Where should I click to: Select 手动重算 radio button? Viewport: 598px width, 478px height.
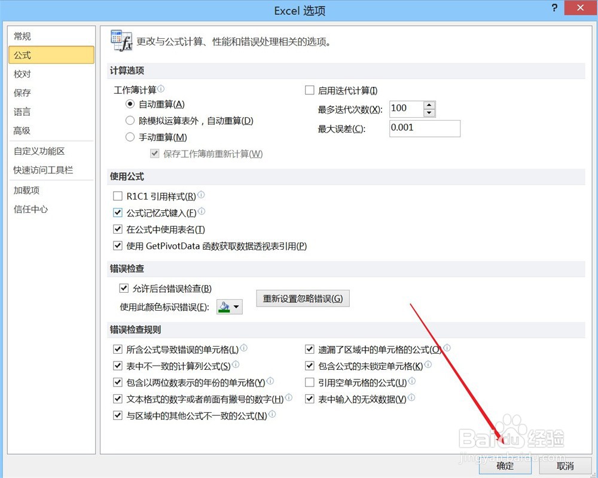130,137
